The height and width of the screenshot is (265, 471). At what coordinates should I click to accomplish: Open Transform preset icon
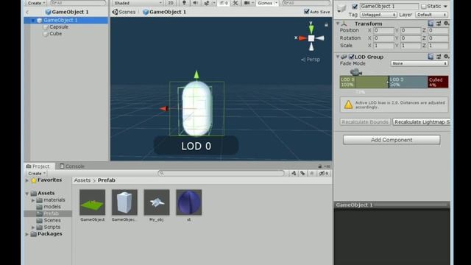click(x=439, y=24)
